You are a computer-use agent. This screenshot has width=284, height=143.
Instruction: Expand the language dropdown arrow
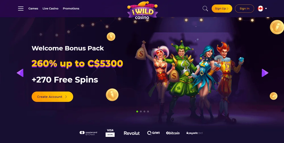coord(266,8)
